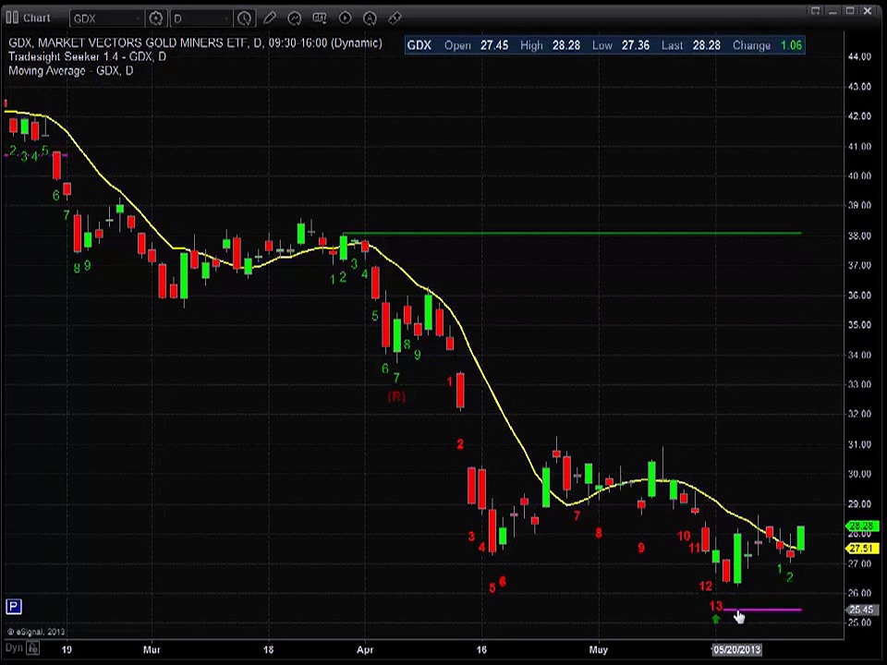887x665 pixels.
Task: Open the GDX symbol dropdown
Action: (x=107, y=18)
